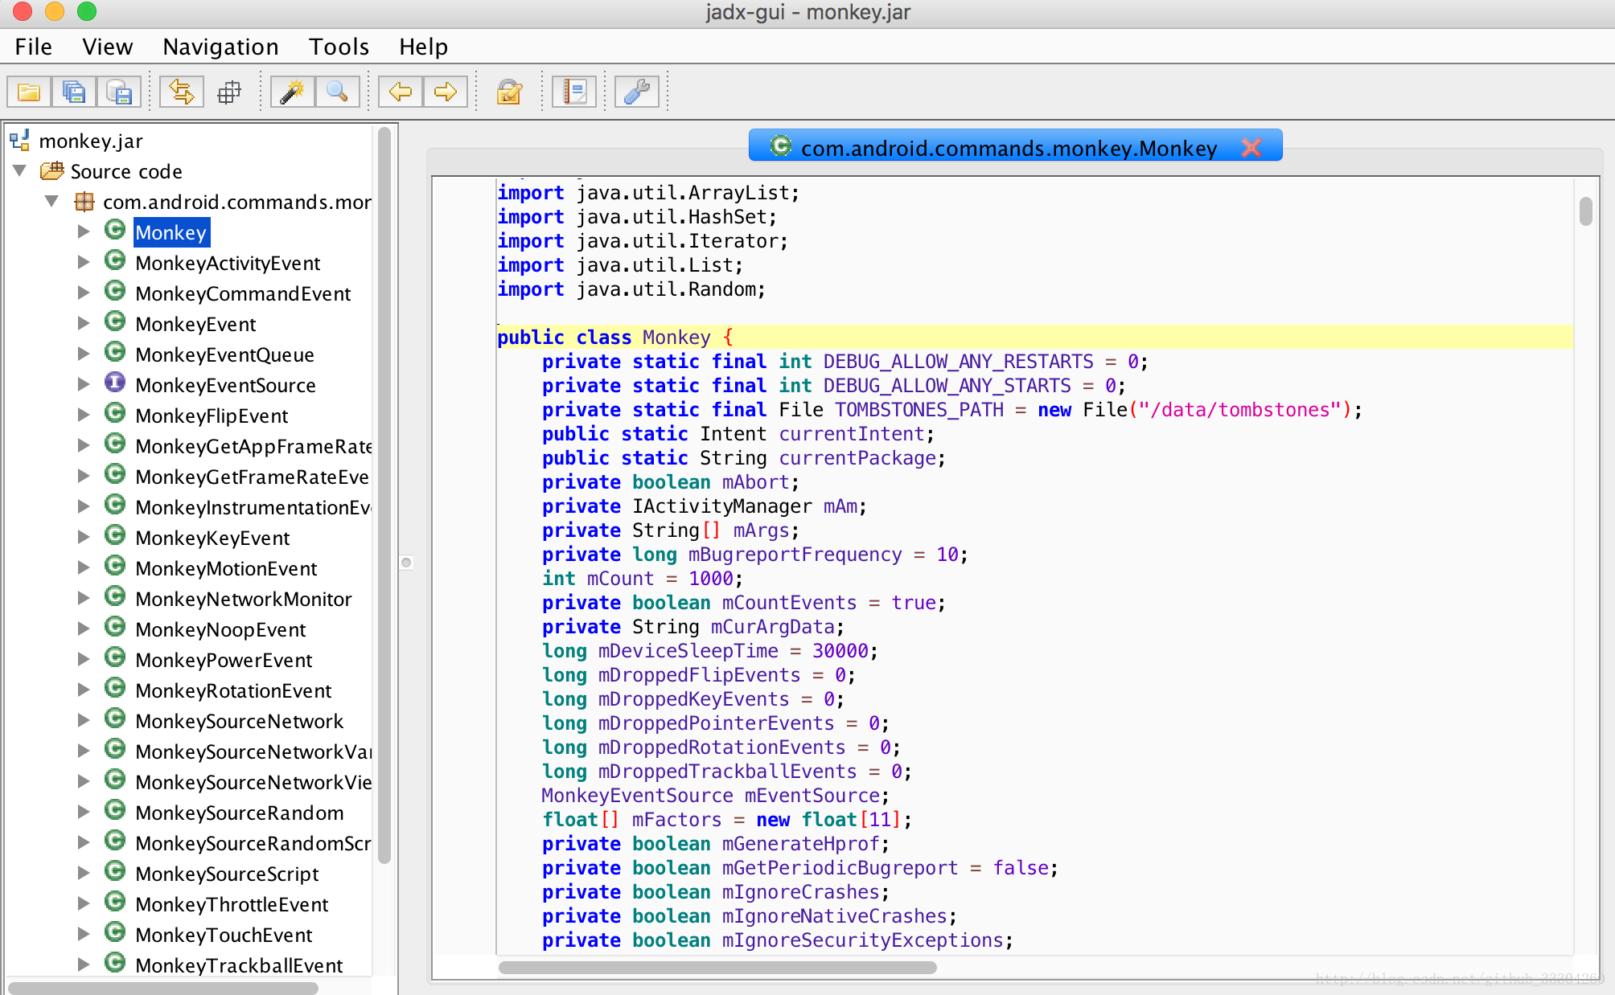Open text search wand icon

coord(292,92)
